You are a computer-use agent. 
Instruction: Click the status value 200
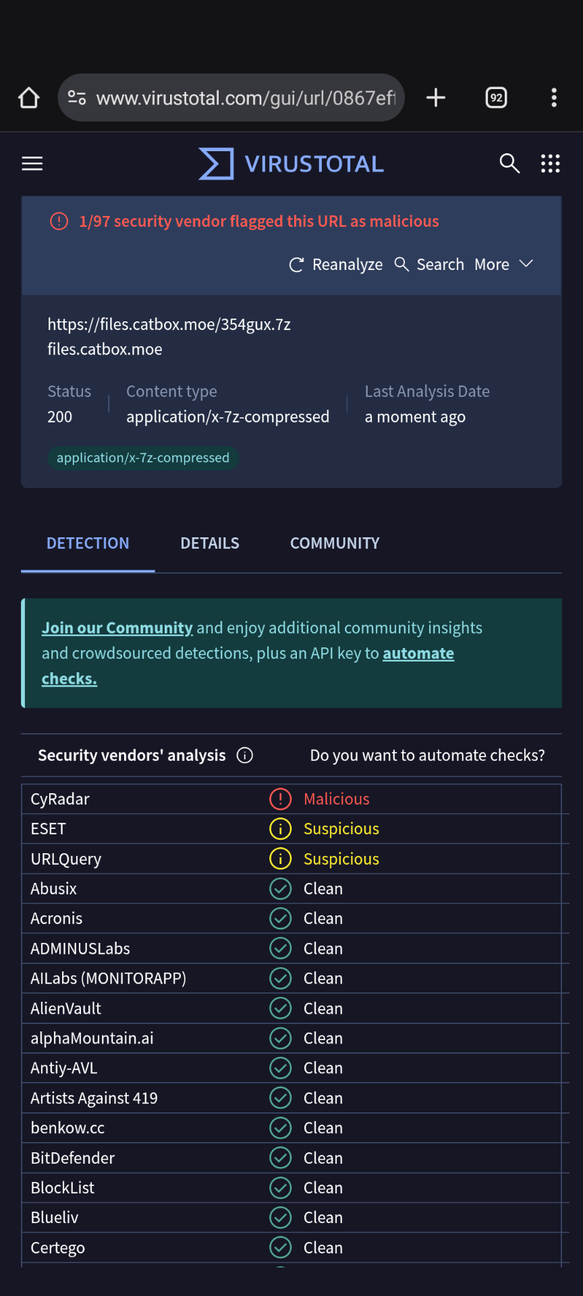59,417
